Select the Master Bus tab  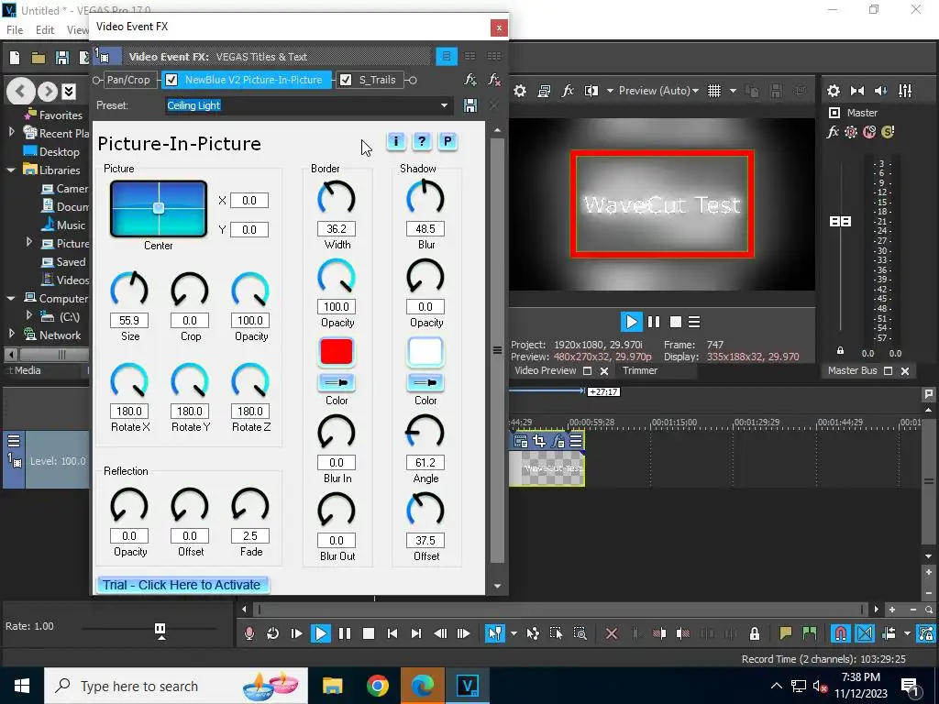(852, 370)
